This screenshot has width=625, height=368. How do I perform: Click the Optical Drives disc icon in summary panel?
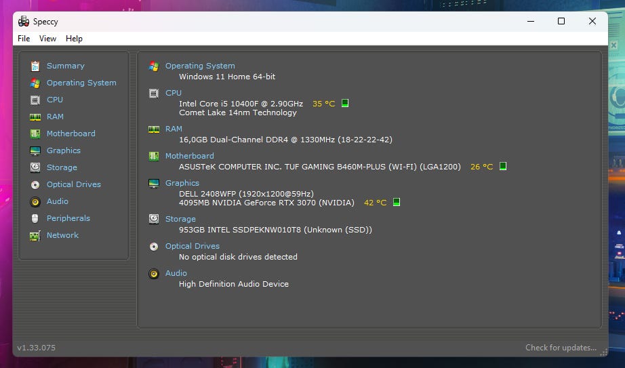(154, 247)
